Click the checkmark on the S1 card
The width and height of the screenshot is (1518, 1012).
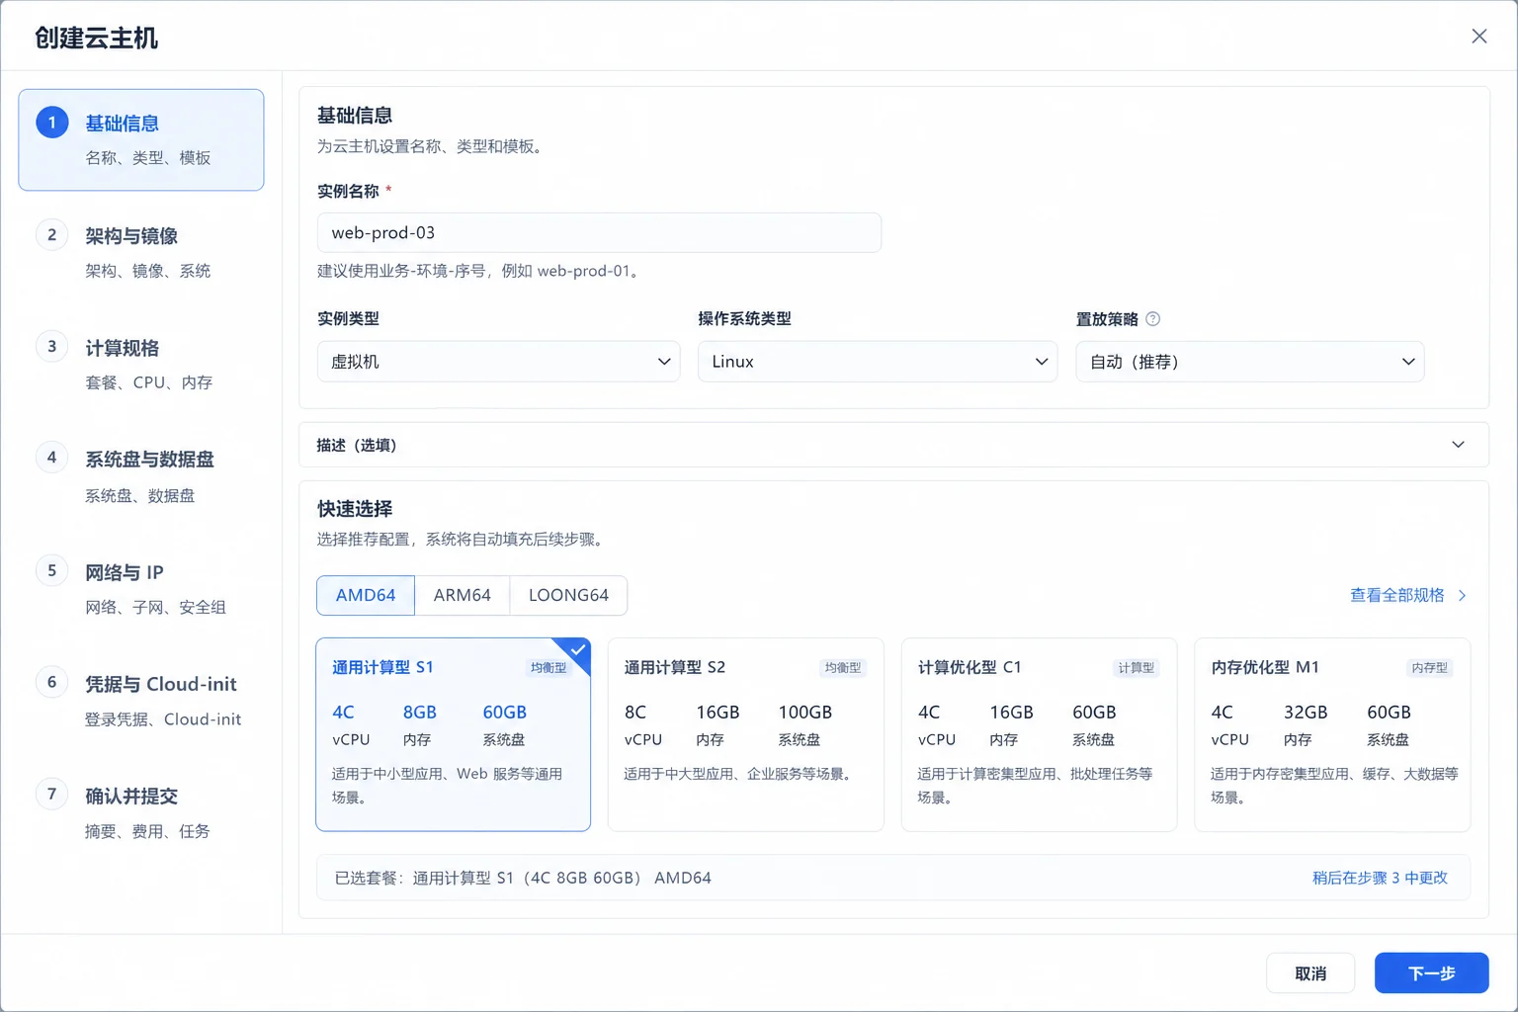click(x=578, y=650)
